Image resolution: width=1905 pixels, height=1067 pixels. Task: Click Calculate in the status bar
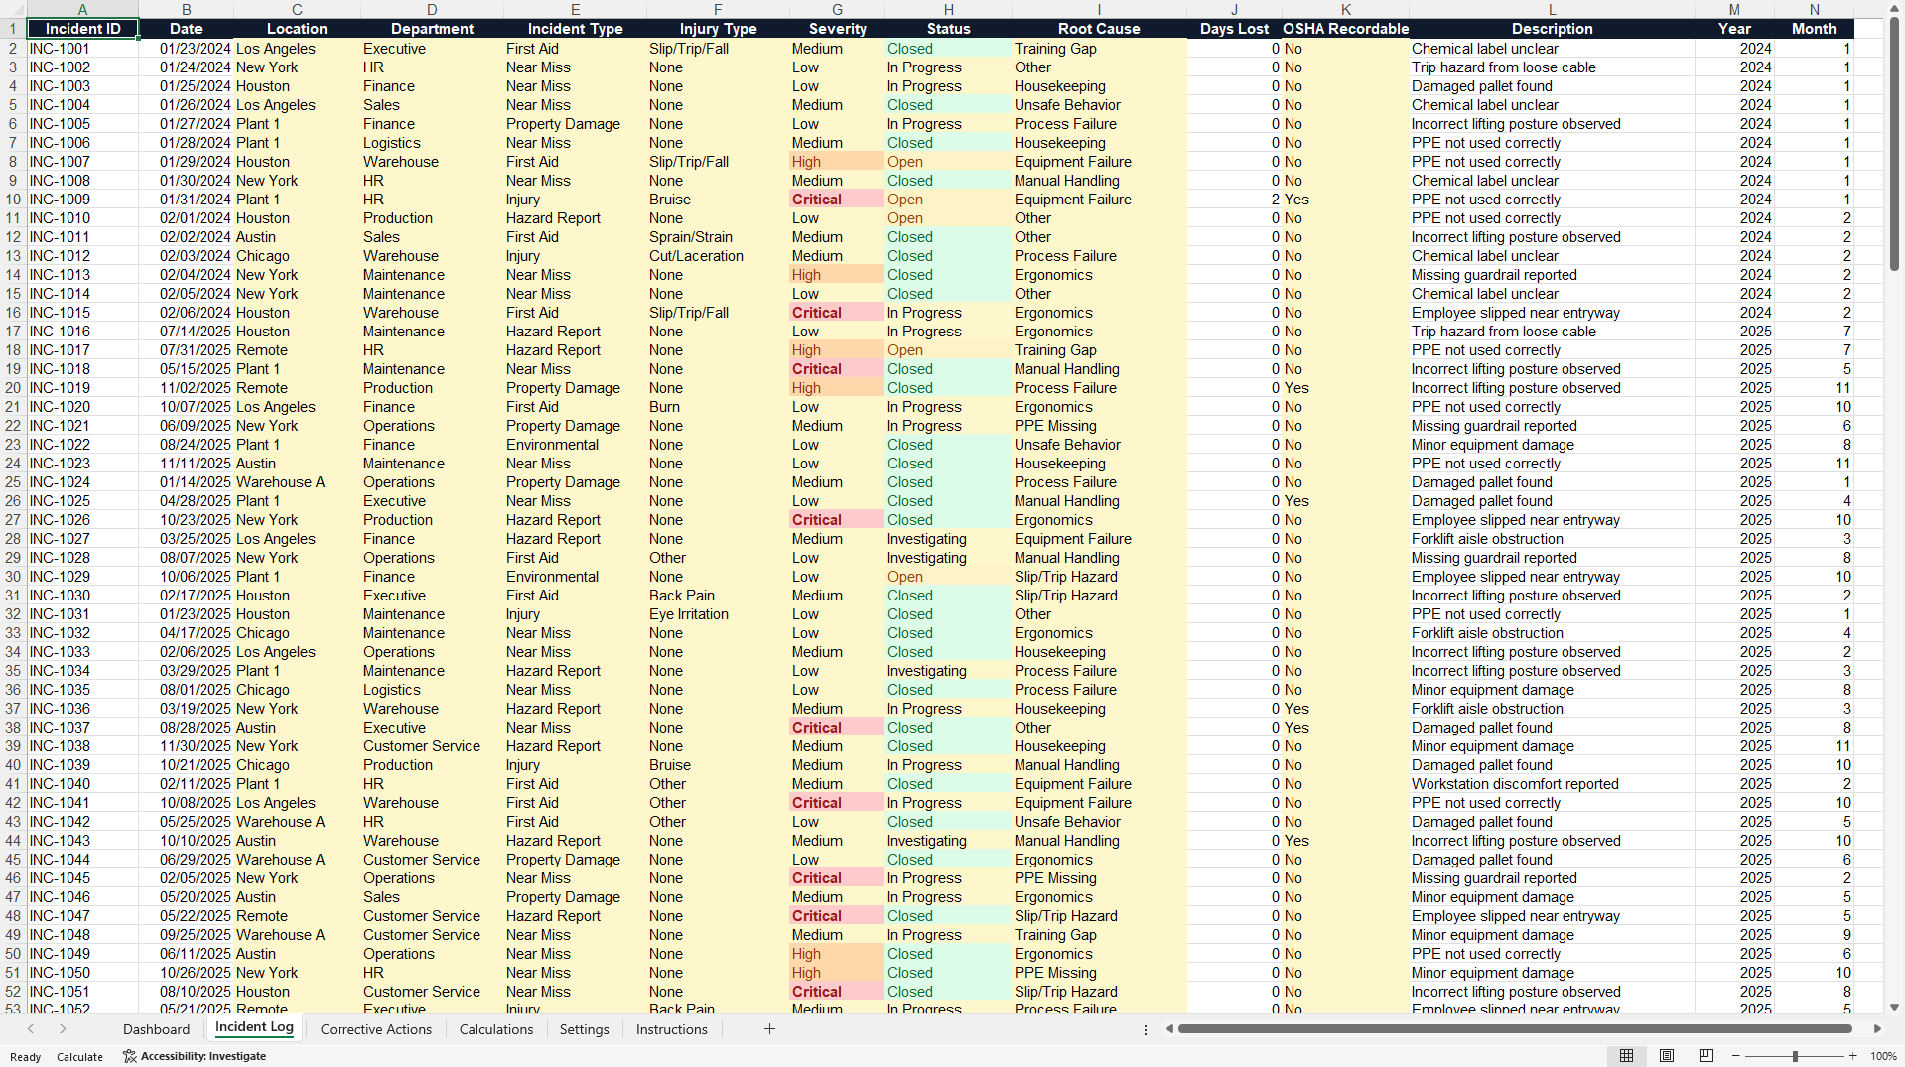(79, 1057)
